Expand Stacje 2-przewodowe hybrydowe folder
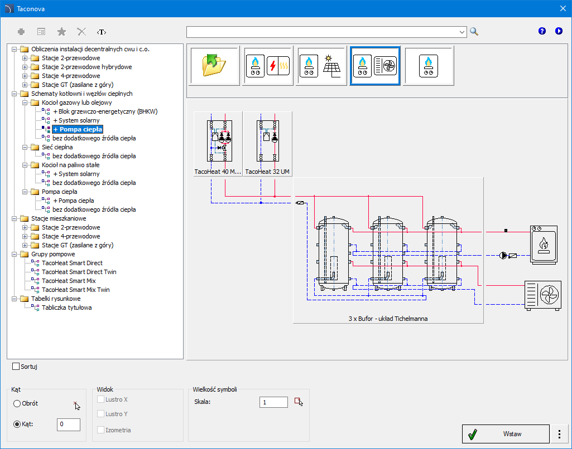This screenshot has width=572, height=449. click(24, 67)
